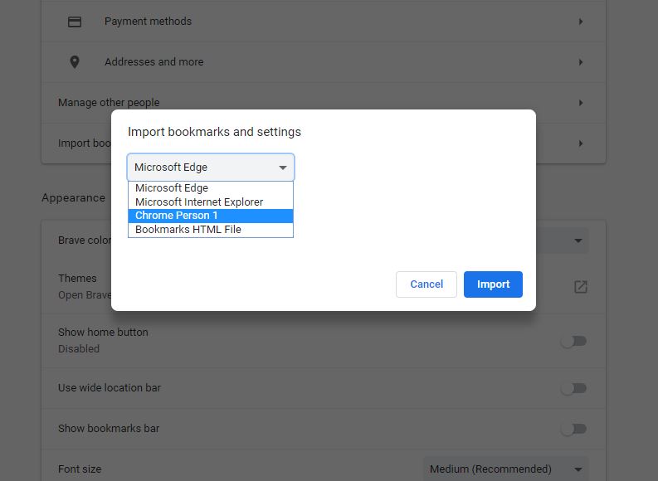Screen dimensions: 658x481
Task: Expand Addresses and more arrow
Action: (581, 62)
